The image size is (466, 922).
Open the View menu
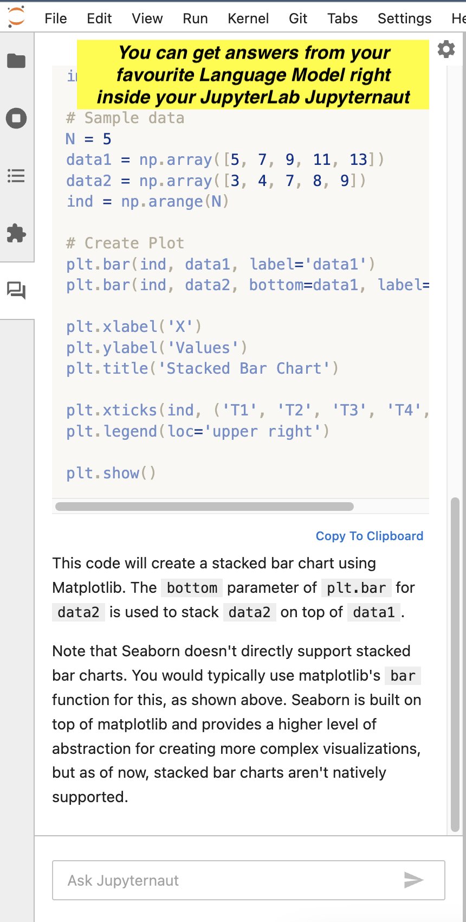pyautogui.click(x=147, y=18)
